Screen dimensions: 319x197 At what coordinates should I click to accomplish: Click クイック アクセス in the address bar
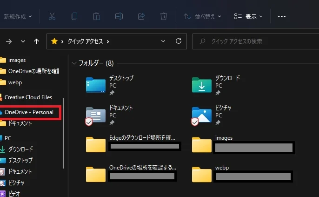pyautogui.click(x=85, y=41)
